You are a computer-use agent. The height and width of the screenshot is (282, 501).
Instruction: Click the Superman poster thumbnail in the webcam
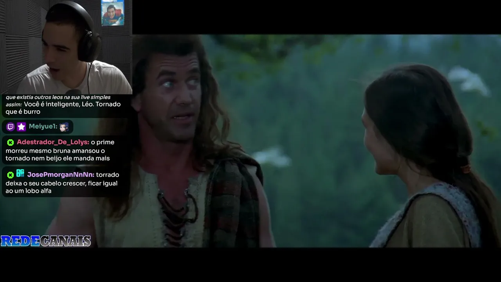coord(113,13)
